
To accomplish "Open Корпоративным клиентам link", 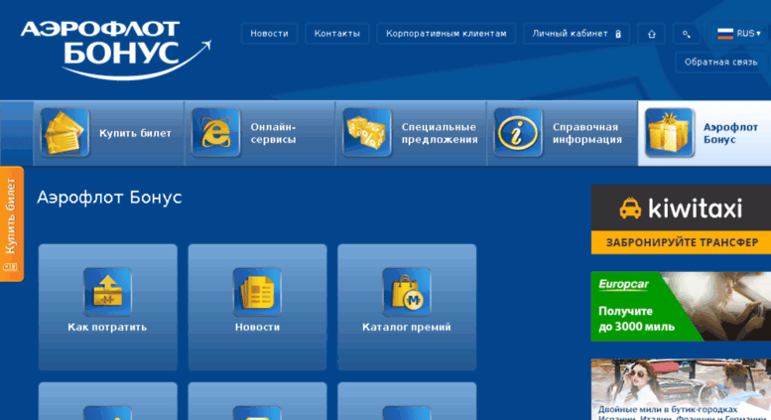I will [x=446, y=34].
